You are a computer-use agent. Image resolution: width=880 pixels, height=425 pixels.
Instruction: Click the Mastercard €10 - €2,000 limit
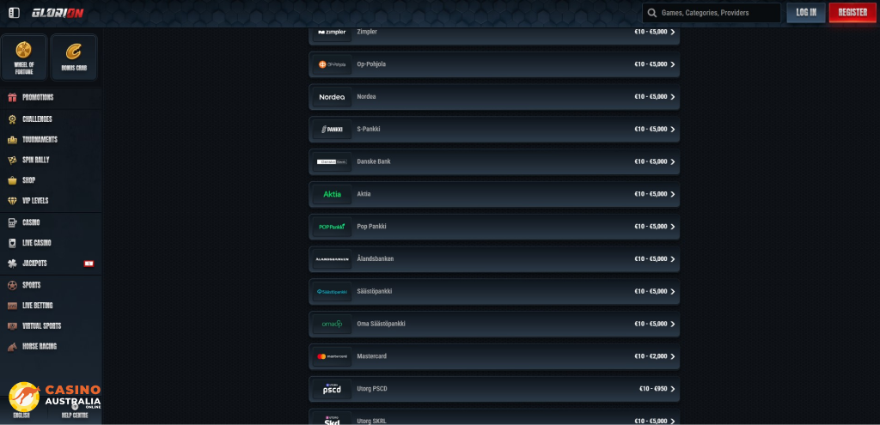pos(651,356)
